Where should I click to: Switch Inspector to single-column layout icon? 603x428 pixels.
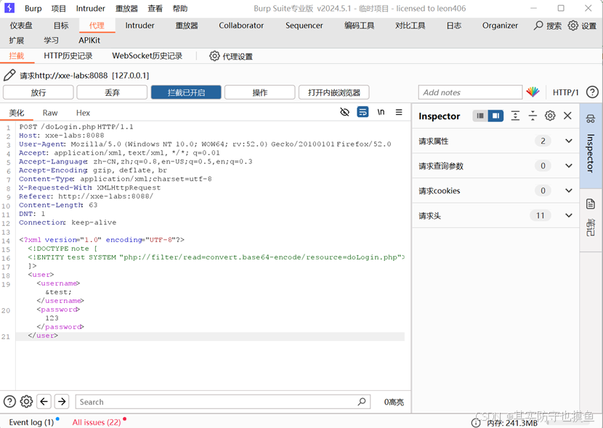[480, 116]
